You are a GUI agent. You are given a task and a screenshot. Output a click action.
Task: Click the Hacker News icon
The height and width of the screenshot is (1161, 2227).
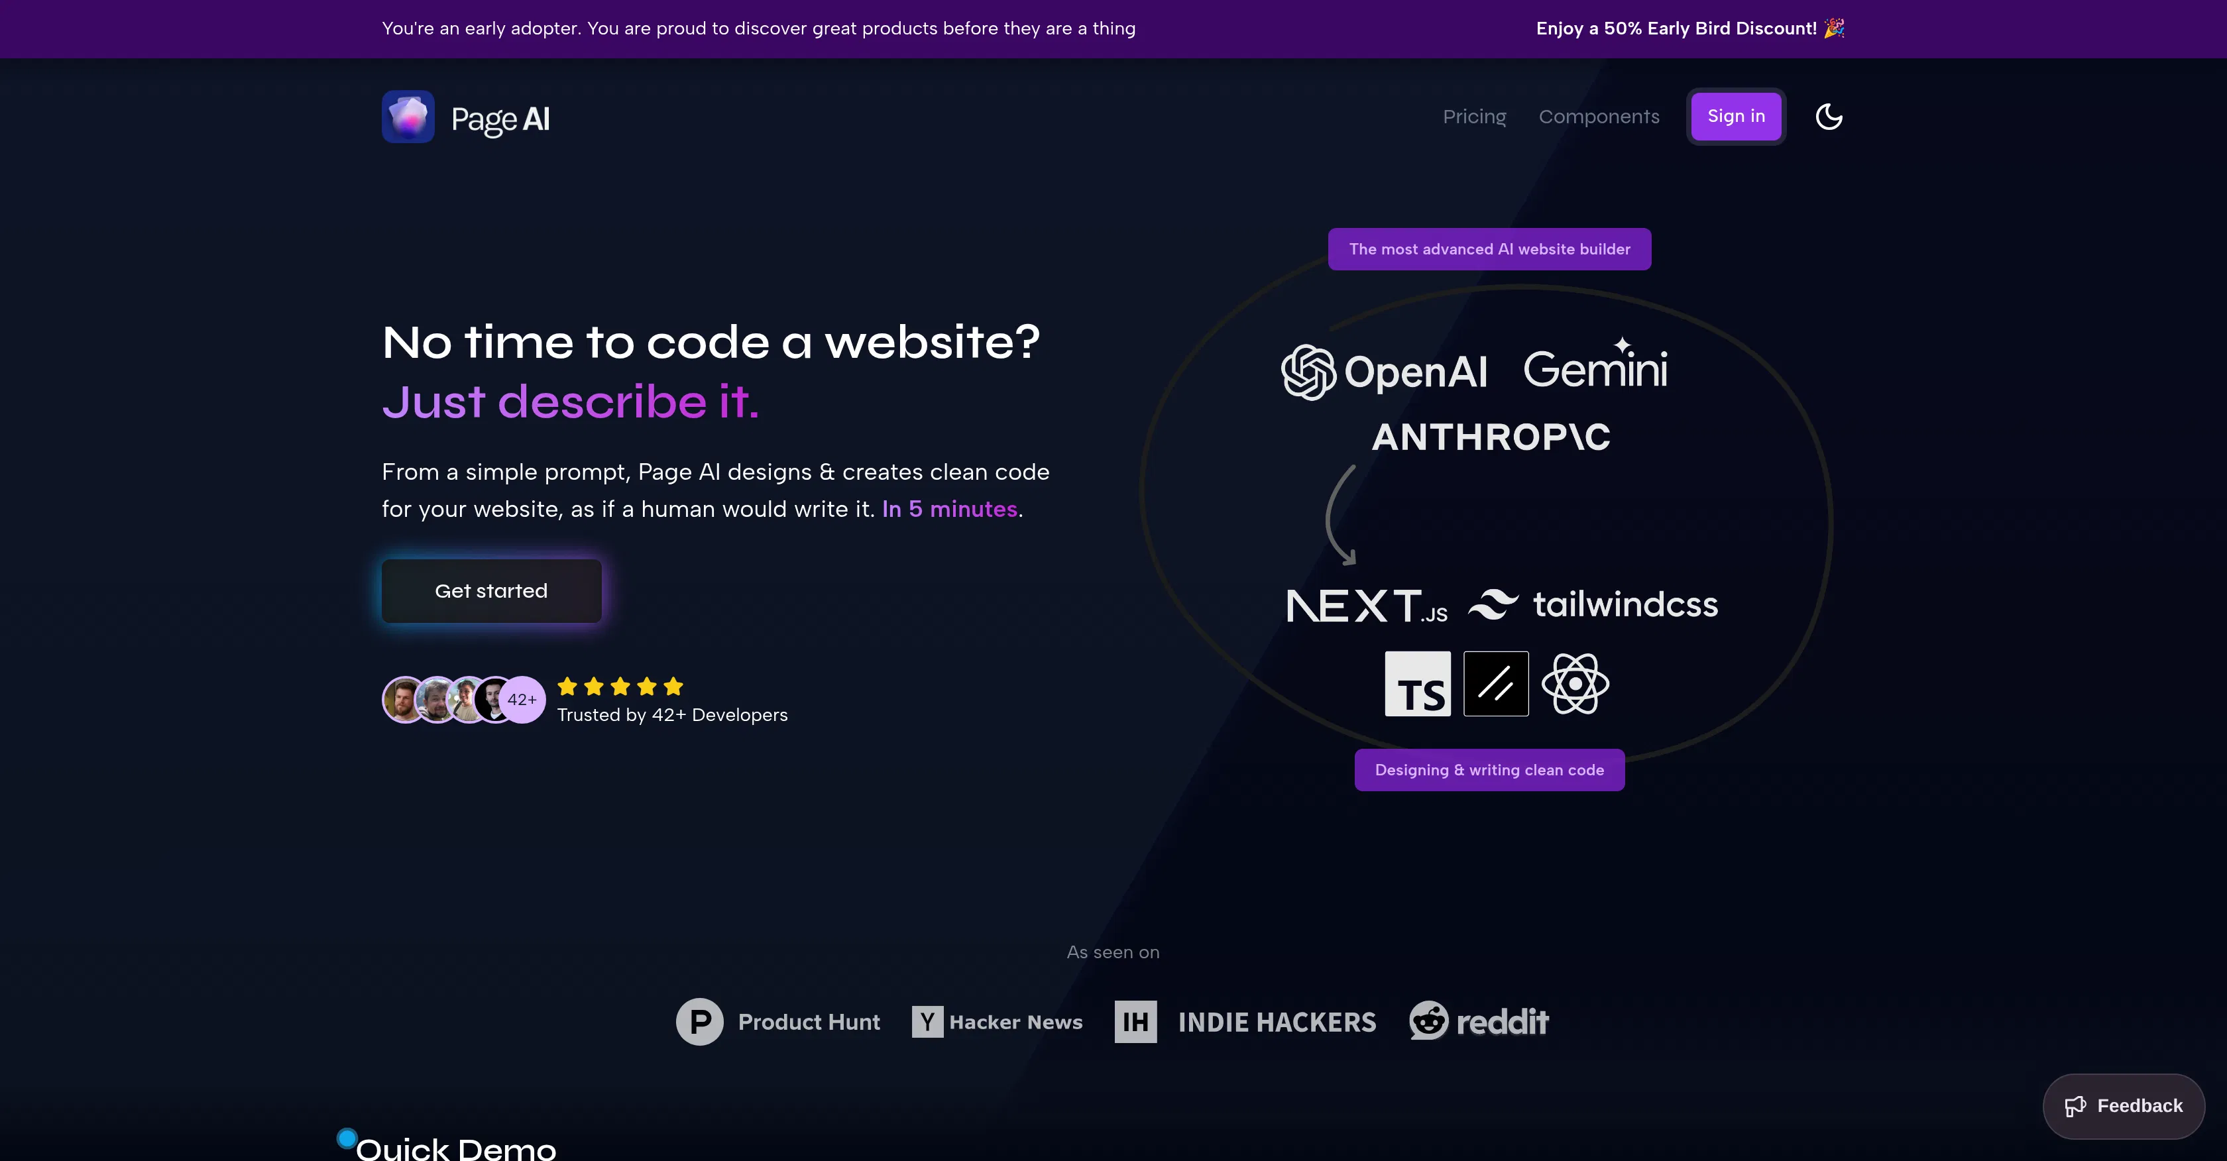coord(996,1021)
